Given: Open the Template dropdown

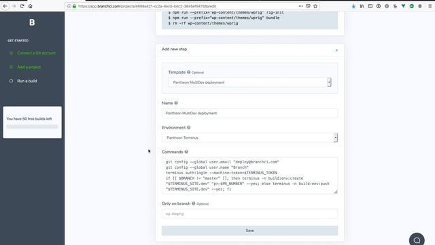Looking at the screenshot, I should [x=249, y=82].
